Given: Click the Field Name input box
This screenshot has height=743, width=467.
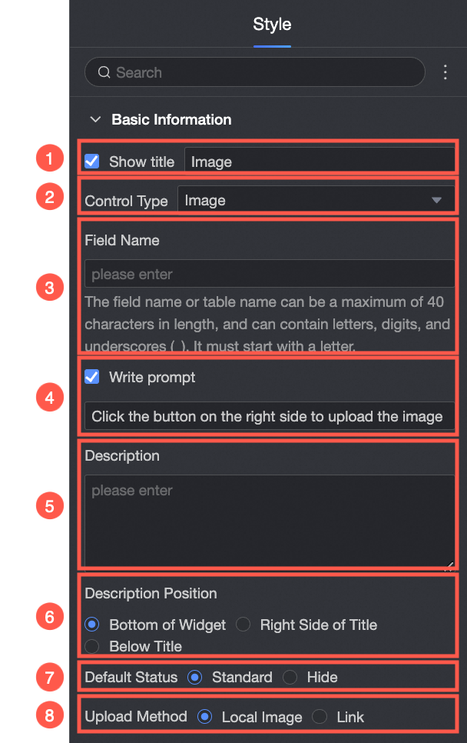Looking at the screenshot, I should coord(269,275).
